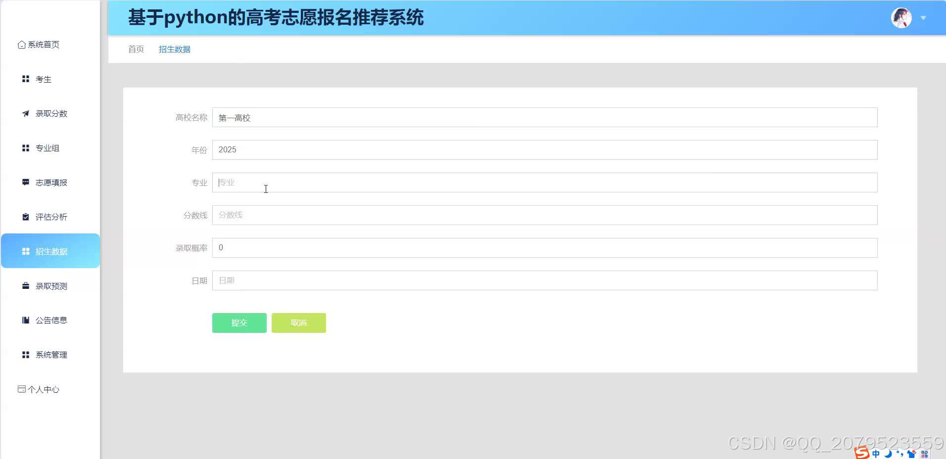Go to the 录取分数 section
This screenshot has height=459, width=946.
tap(50, 113)
